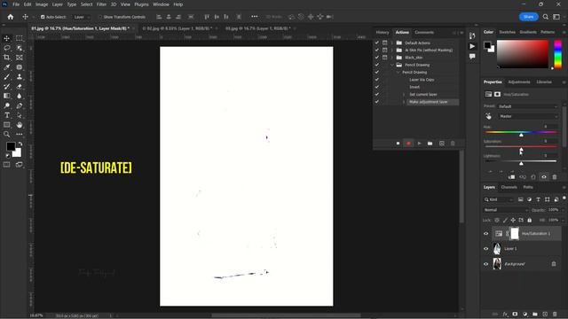Select the Clone Stamp tool
Viewport: 568px width, 319px height.
tap(20, 77)
